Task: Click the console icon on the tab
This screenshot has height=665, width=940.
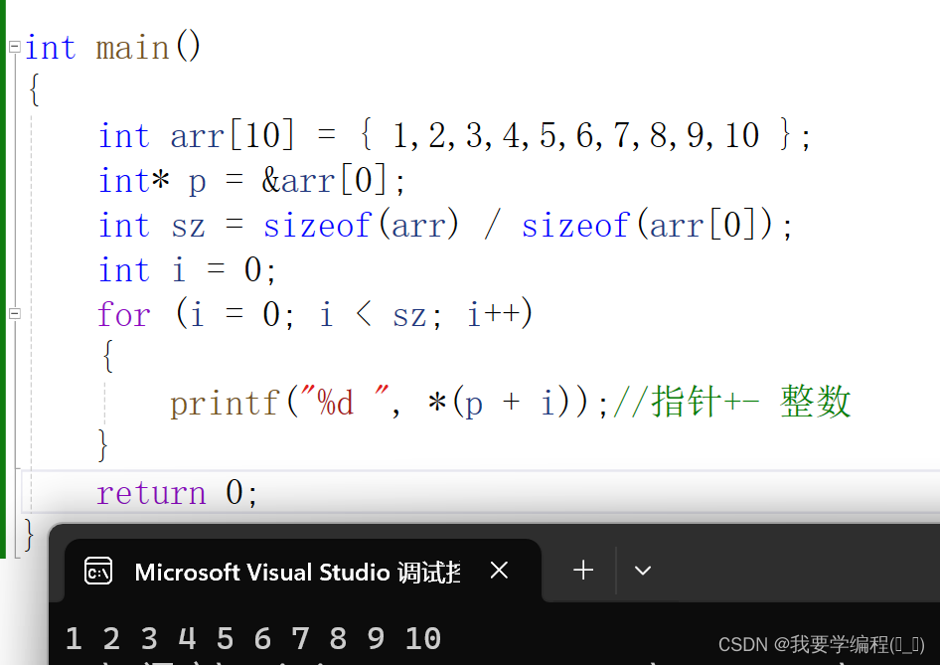Action: pyautogui.click(x=99, y=571)
